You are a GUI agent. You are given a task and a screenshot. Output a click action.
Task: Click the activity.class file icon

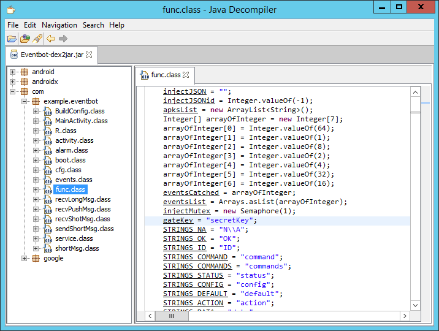click(x=48, y=141)
